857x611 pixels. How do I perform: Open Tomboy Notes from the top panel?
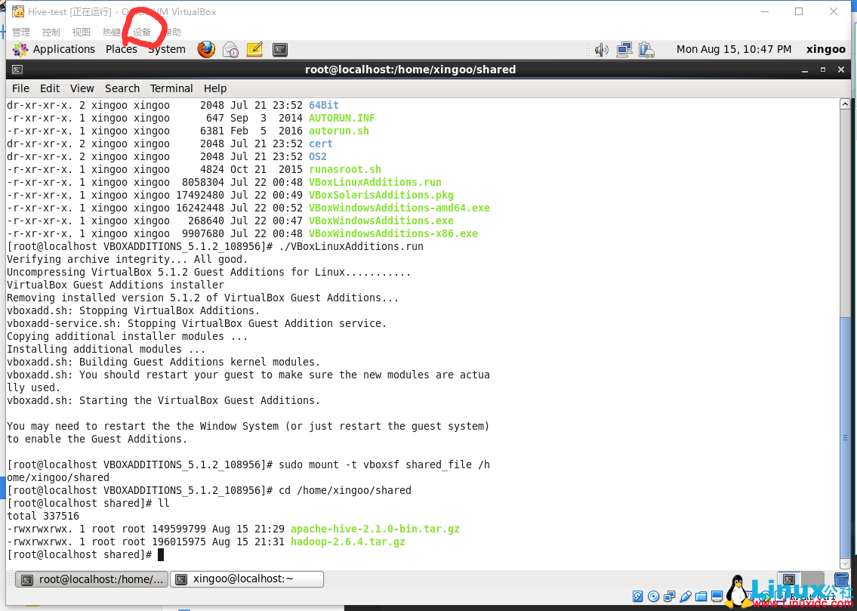255,49
